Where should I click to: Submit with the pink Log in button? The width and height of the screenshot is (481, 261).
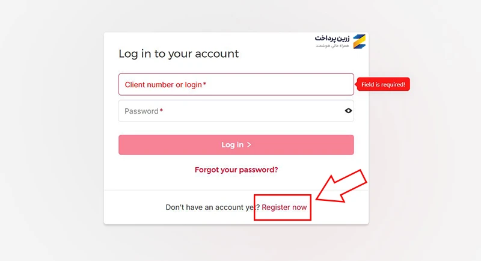pyautogui.click(x=236, y=145)
